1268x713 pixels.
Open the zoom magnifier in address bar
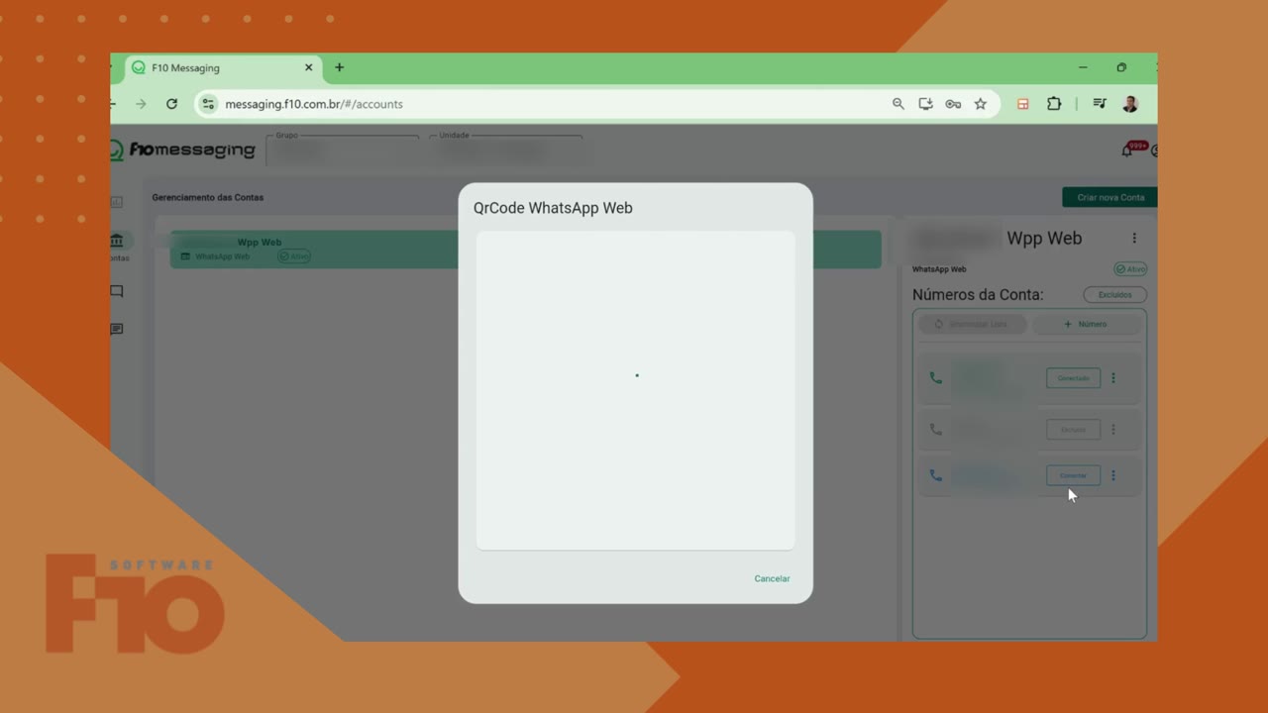[x=898, y=104]
